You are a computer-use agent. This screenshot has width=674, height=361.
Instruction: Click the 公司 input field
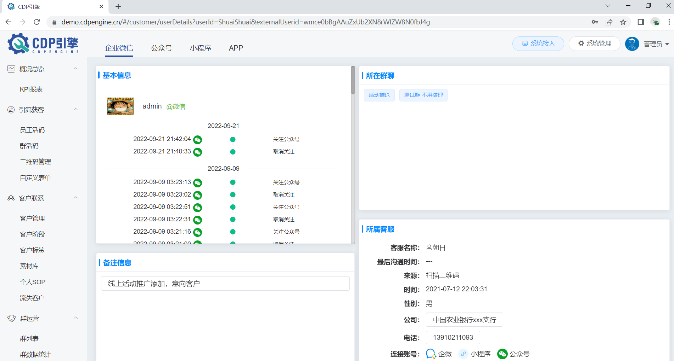point(464,320)
